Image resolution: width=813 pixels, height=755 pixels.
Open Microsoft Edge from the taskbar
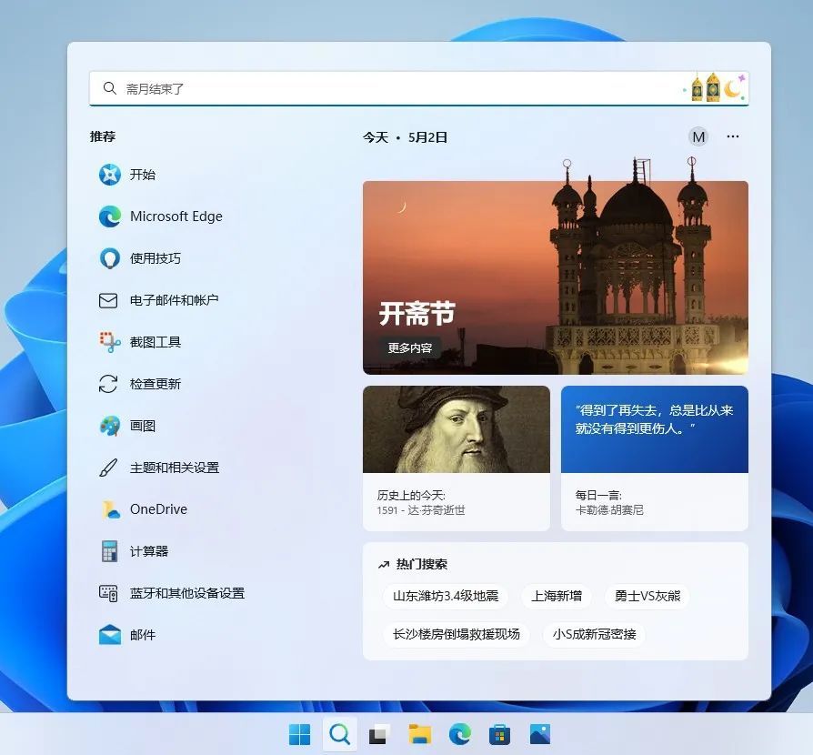click(x=460, y=734)
